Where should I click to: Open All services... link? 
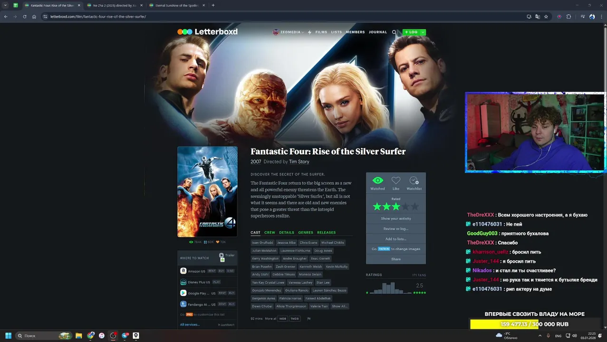tap(190, 324)
